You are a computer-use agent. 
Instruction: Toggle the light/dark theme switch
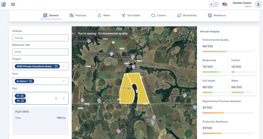214,4
